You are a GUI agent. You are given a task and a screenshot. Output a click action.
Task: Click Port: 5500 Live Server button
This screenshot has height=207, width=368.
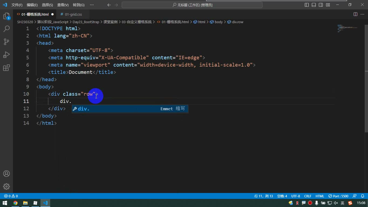coord(338,196)
